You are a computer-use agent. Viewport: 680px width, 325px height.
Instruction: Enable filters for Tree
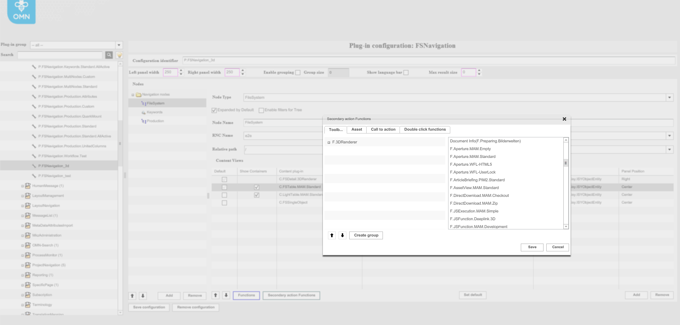(x=261, y=110)
